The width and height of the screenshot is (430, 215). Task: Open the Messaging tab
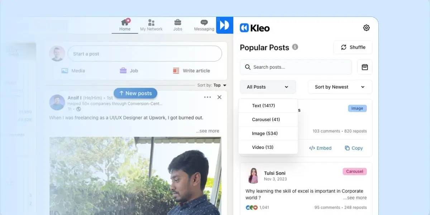coord(204,25)
